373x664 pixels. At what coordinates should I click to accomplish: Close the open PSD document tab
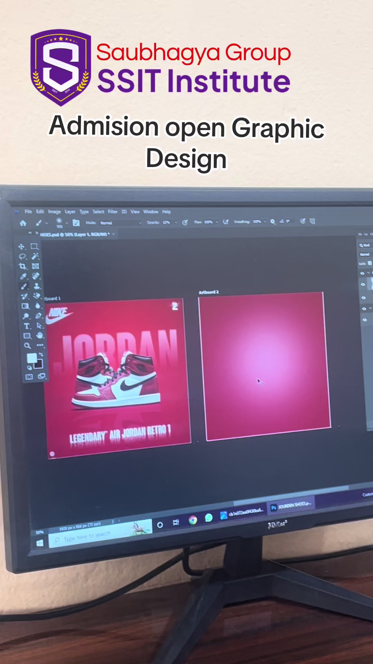coord(113,234)
